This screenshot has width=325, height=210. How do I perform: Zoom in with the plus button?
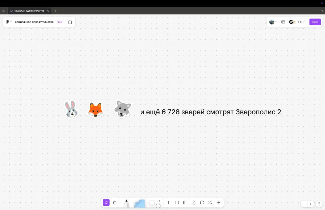pyautogui.click(x=311, y=204)
